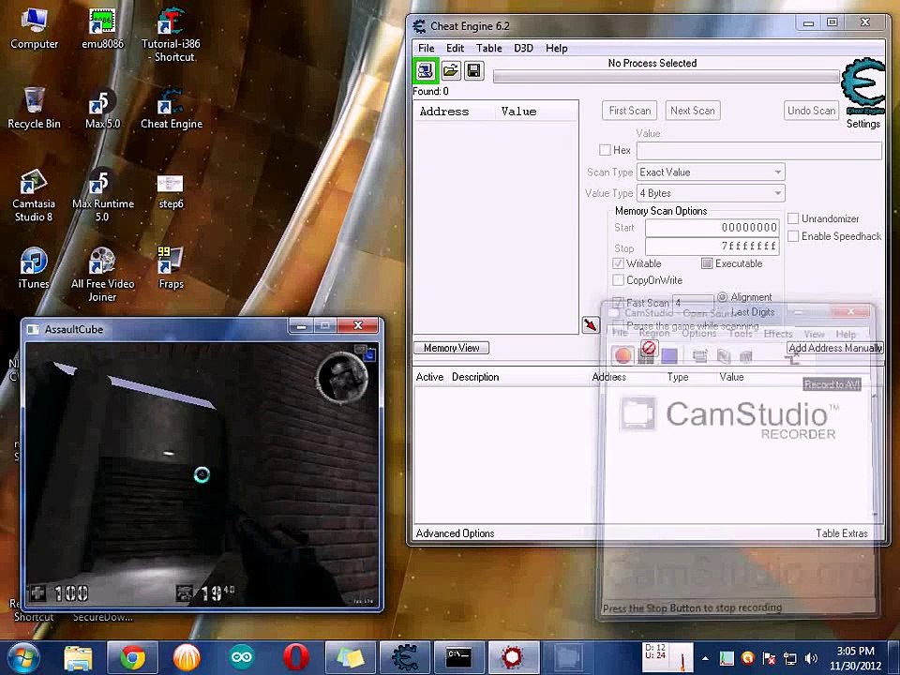The width and height of the screenshot is (900, 675).
Task: Launch iTunes from desktop
Action: pos(34,268)
